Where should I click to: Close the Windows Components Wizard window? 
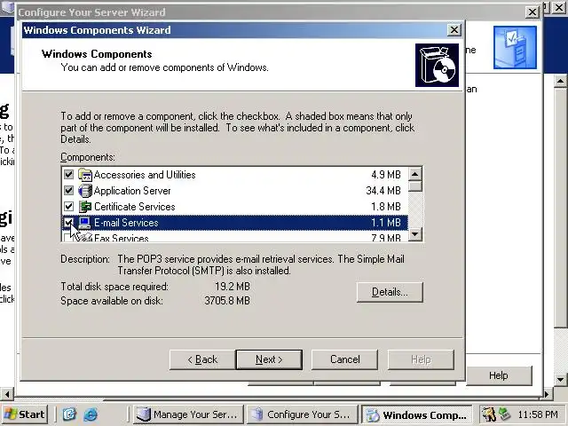[x=454, y=29]
